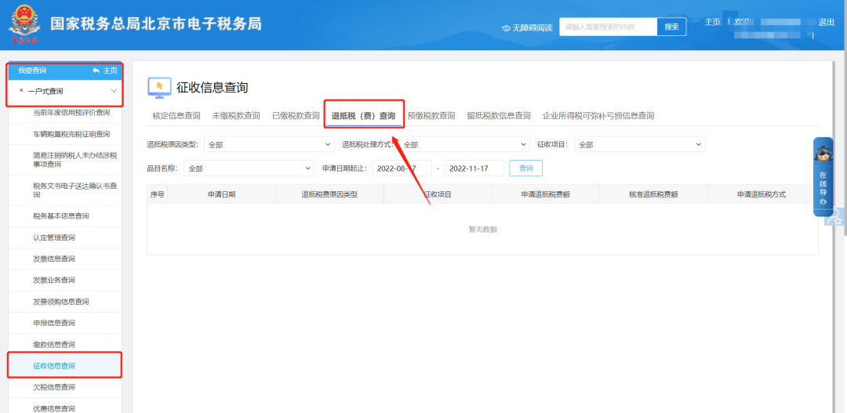Open 申报信息查询 in sidebar
Viewport: 847px width, 413px height.
click(x=54, y=323)
